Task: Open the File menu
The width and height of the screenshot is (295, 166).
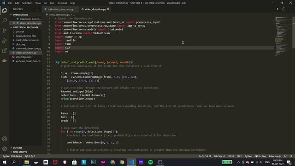Action: pyautogui.click(x=10, y=3)
